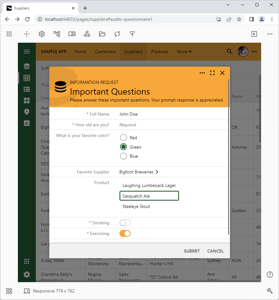
Task: Click the How old are you field
Action: point(157,125)
